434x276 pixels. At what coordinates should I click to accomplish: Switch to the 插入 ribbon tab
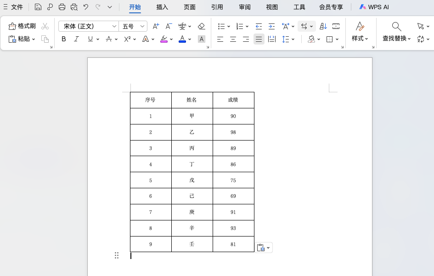[x=162, y=7]
